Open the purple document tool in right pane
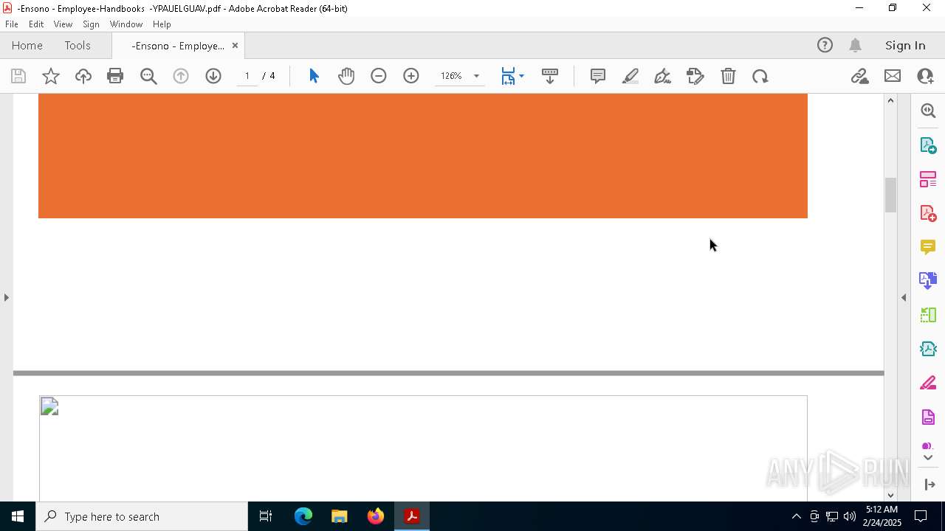This screenshot has width=945, height=531. [928, 417]
